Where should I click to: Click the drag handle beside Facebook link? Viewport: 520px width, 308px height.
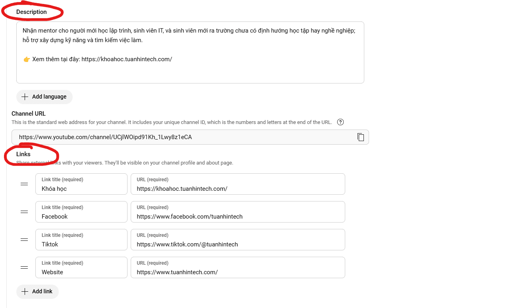24,212
